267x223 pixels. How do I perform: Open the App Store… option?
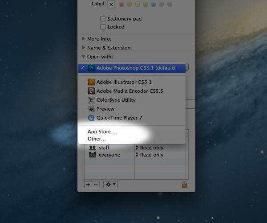(x=132, y=132)
